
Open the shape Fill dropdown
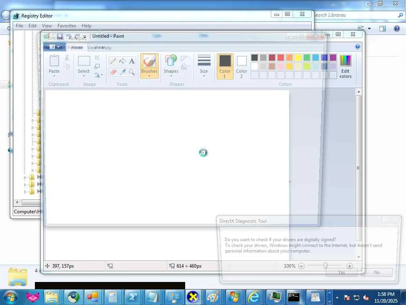[x=185, y=67]
